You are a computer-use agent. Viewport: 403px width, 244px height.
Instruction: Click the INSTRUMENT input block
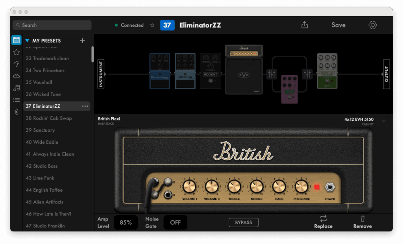click(101, 74)
